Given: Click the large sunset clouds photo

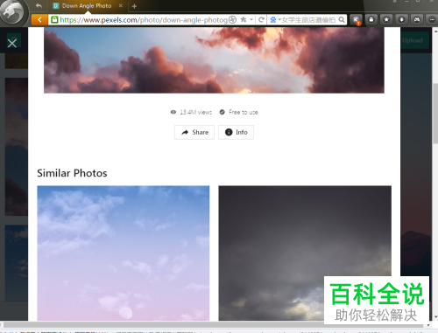Looking at the screenshot, I should coord(214,60).
